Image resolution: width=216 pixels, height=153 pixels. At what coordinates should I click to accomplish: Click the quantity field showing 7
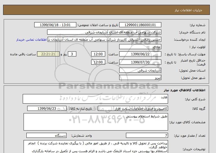(147, 136)
